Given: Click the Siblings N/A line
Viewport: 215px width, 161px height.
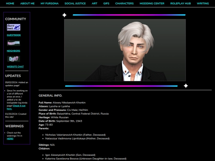Looking at the screenshot, I should tap(47, 145).
